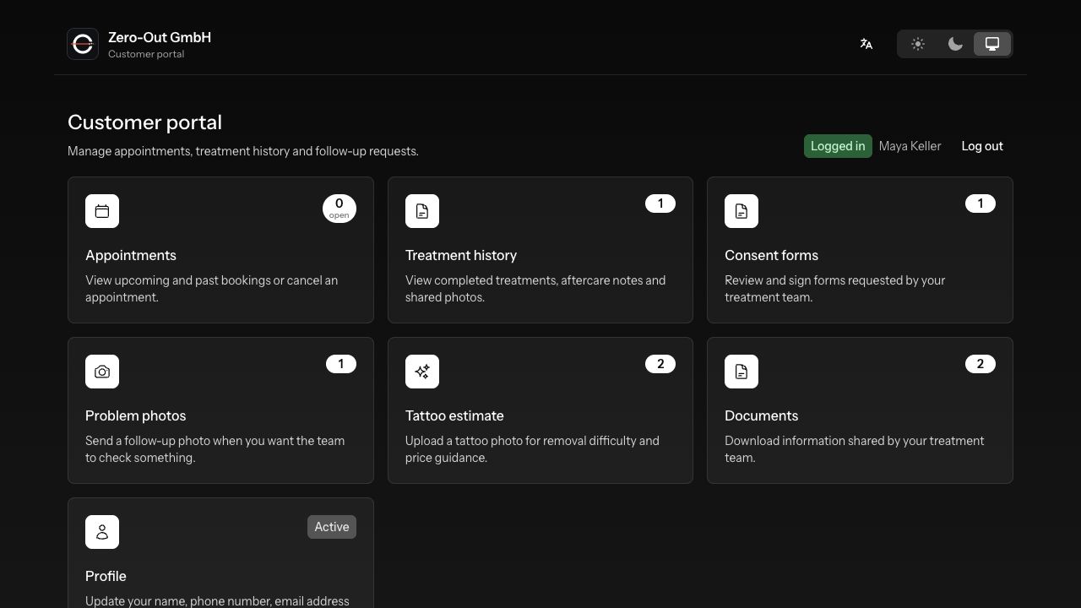Click the 'Update your name' profile description
Viewport: 1081px width, 608px height.
(x=217, y=601)
